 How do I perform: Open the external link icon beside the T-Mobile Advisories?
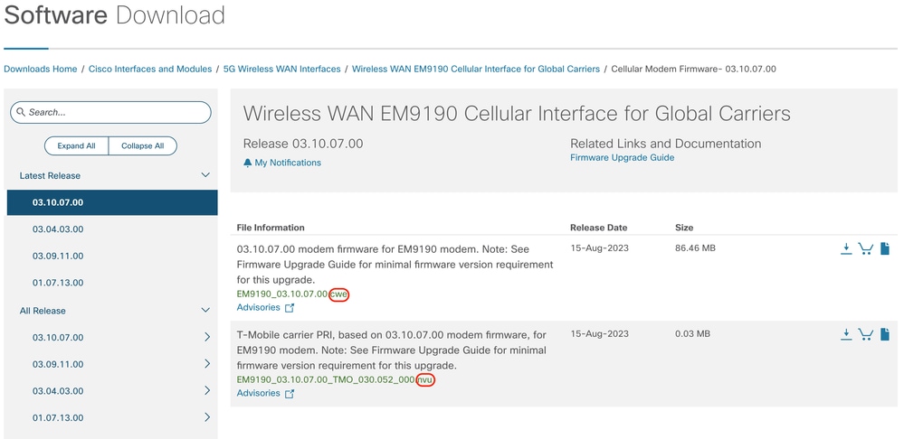pyautogui.click(x=290, y=394)
